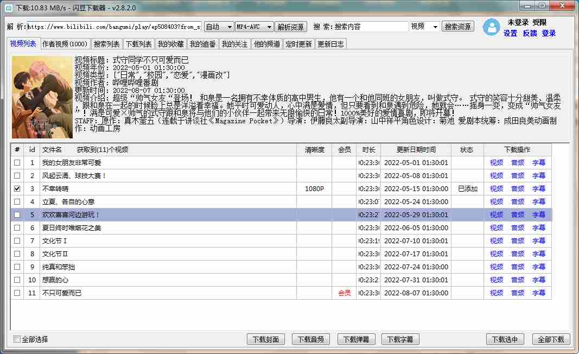
Task: Click the 下载选中 button
Action: click(x=505, y=339)
